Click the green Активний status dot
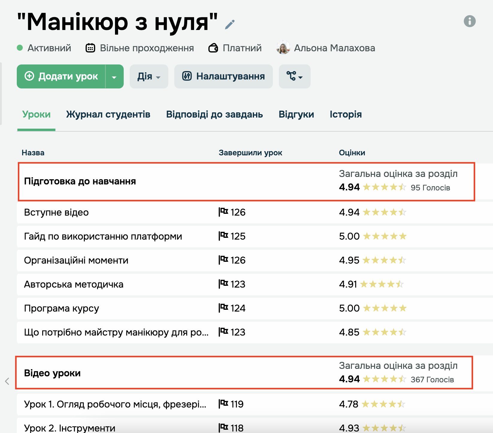 click(x=20, y=48)
